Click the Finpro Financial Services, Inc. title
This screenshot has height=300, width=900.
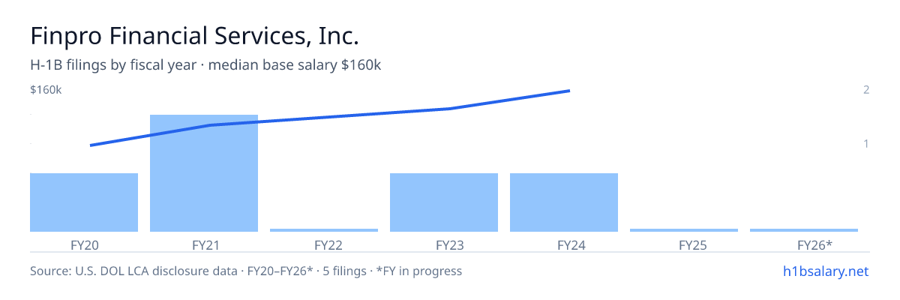[194, 35]
